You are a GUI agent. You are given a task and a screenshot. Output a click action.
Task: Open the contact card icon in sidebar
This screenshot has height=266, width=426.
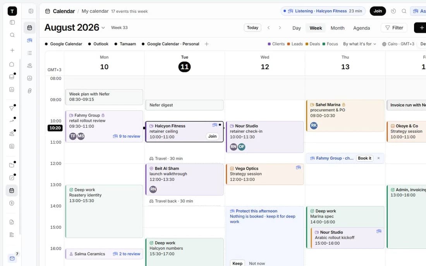(x=12, y=146)
